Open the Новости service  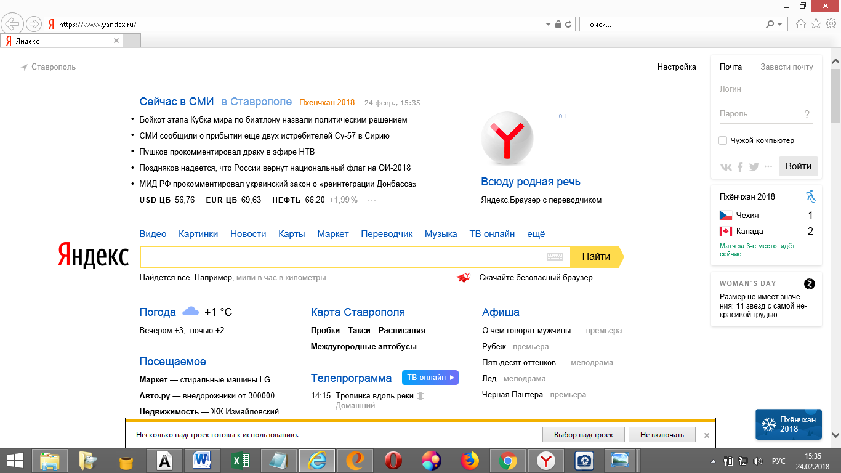248,234
